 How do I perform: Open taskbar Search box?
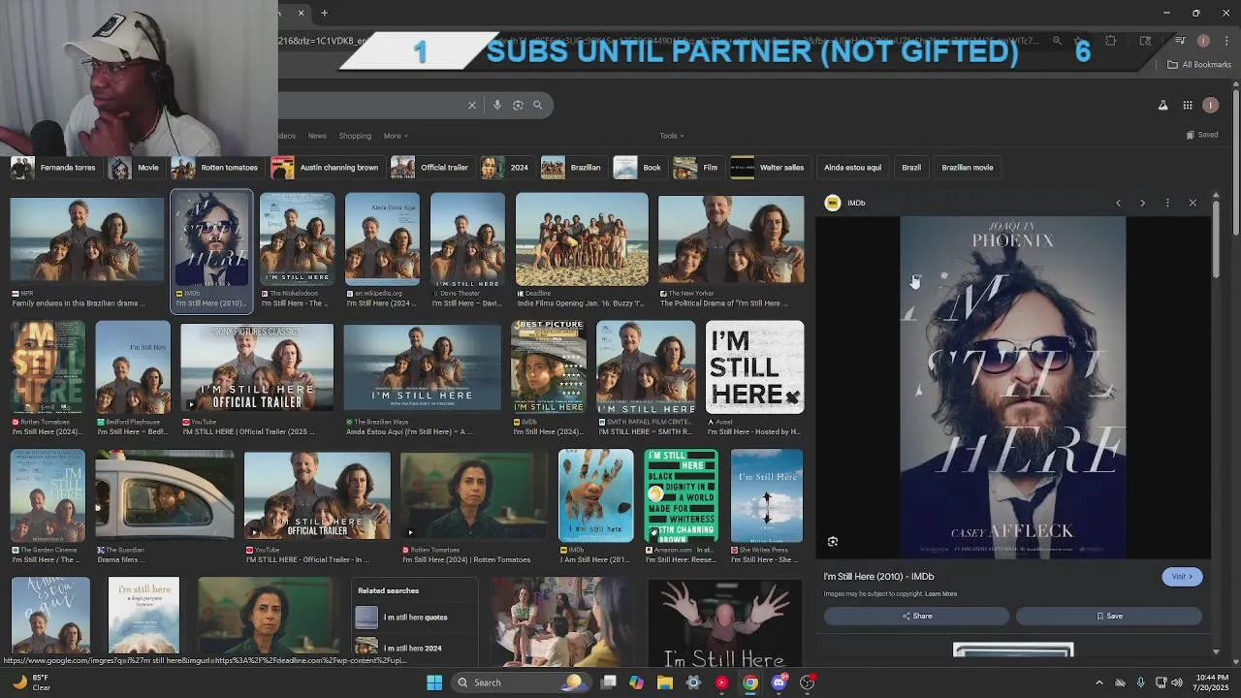point(520,682)
